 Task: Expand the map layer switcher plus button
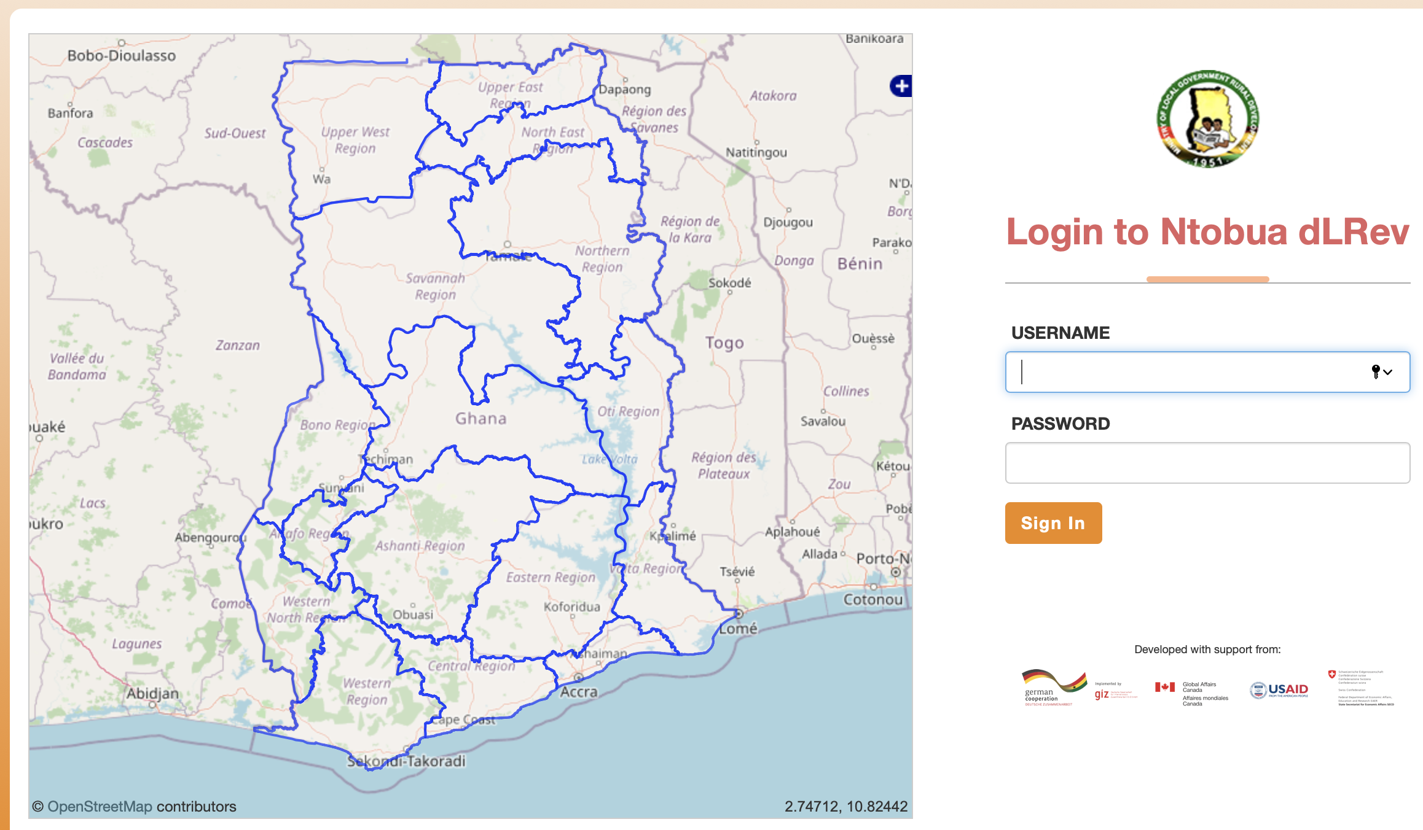[x=901, y=86]
